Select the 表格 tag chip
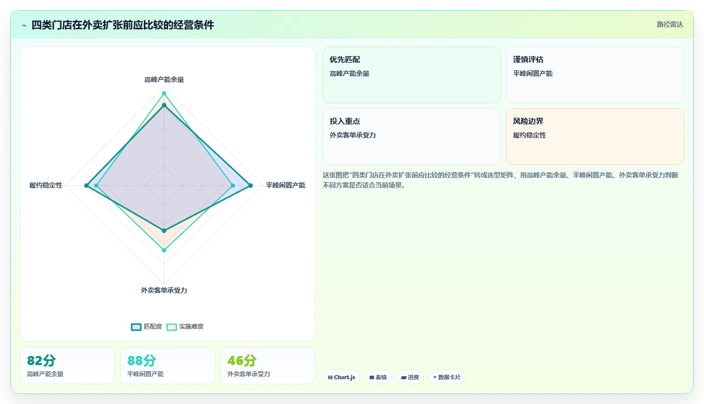The image size is (704, 404). coord(378,377)
